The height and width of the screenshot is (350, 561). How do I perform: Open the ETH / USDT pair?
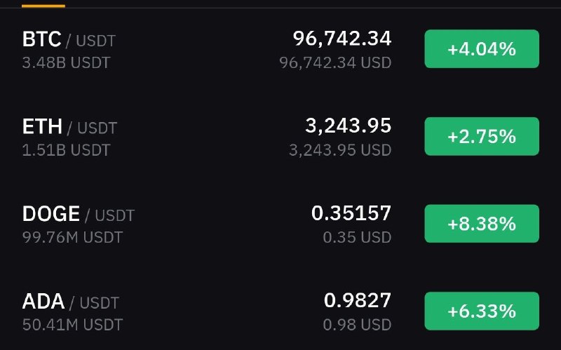point(280,136)
